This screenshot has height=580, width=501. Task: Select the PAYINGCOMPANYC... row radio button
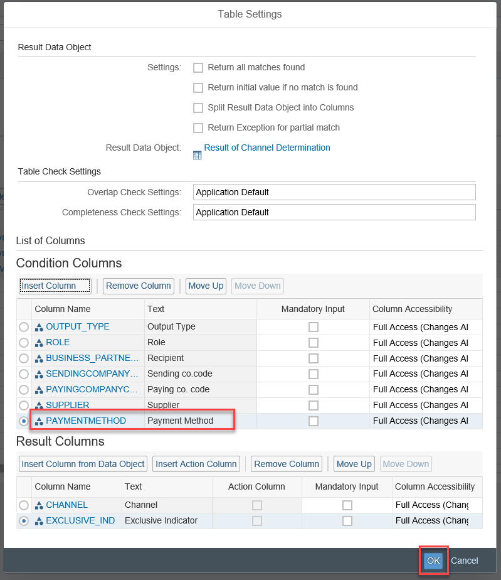click(x=24, y=390)
